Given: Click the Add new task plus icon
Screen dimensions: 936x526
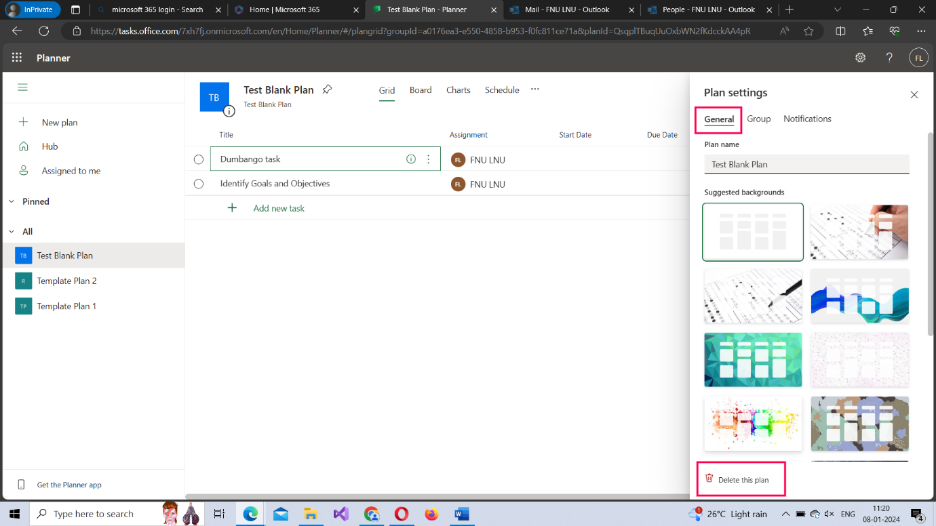Looking at the screenshot, I should (x=232, y=208).
